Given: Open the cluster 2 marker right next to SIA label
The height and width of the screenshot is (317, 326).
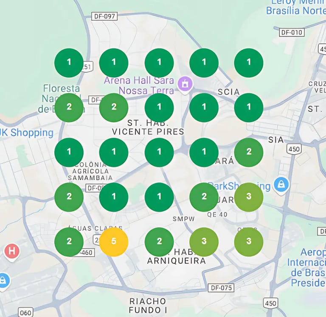Looking at the screenshot, I should [x=249, y=153].
